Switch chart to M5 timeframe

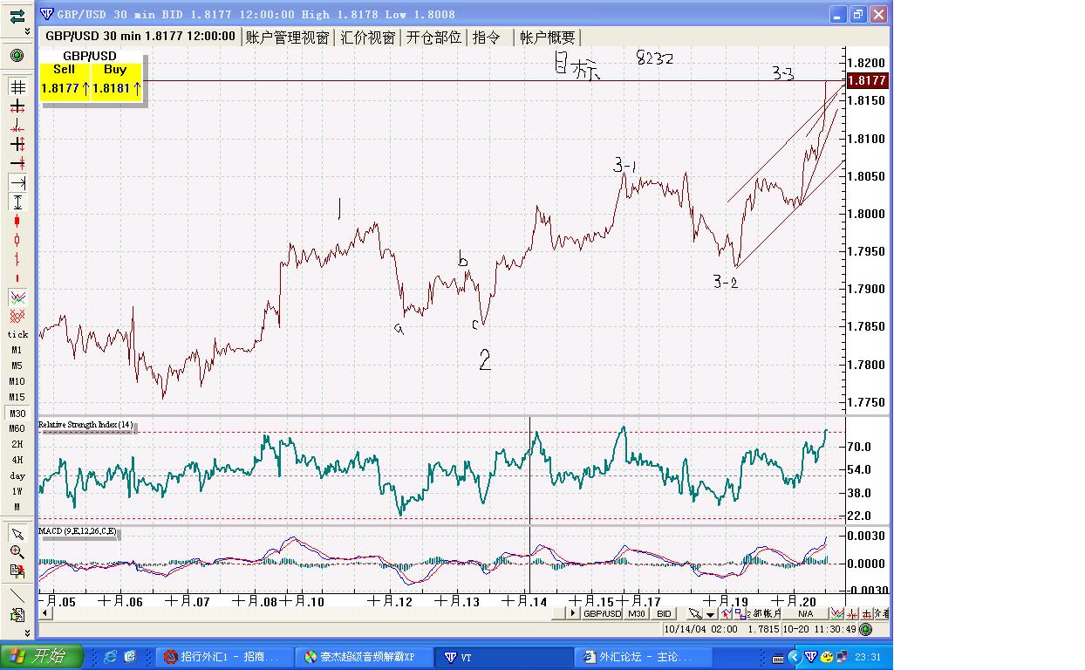(17, 366)
